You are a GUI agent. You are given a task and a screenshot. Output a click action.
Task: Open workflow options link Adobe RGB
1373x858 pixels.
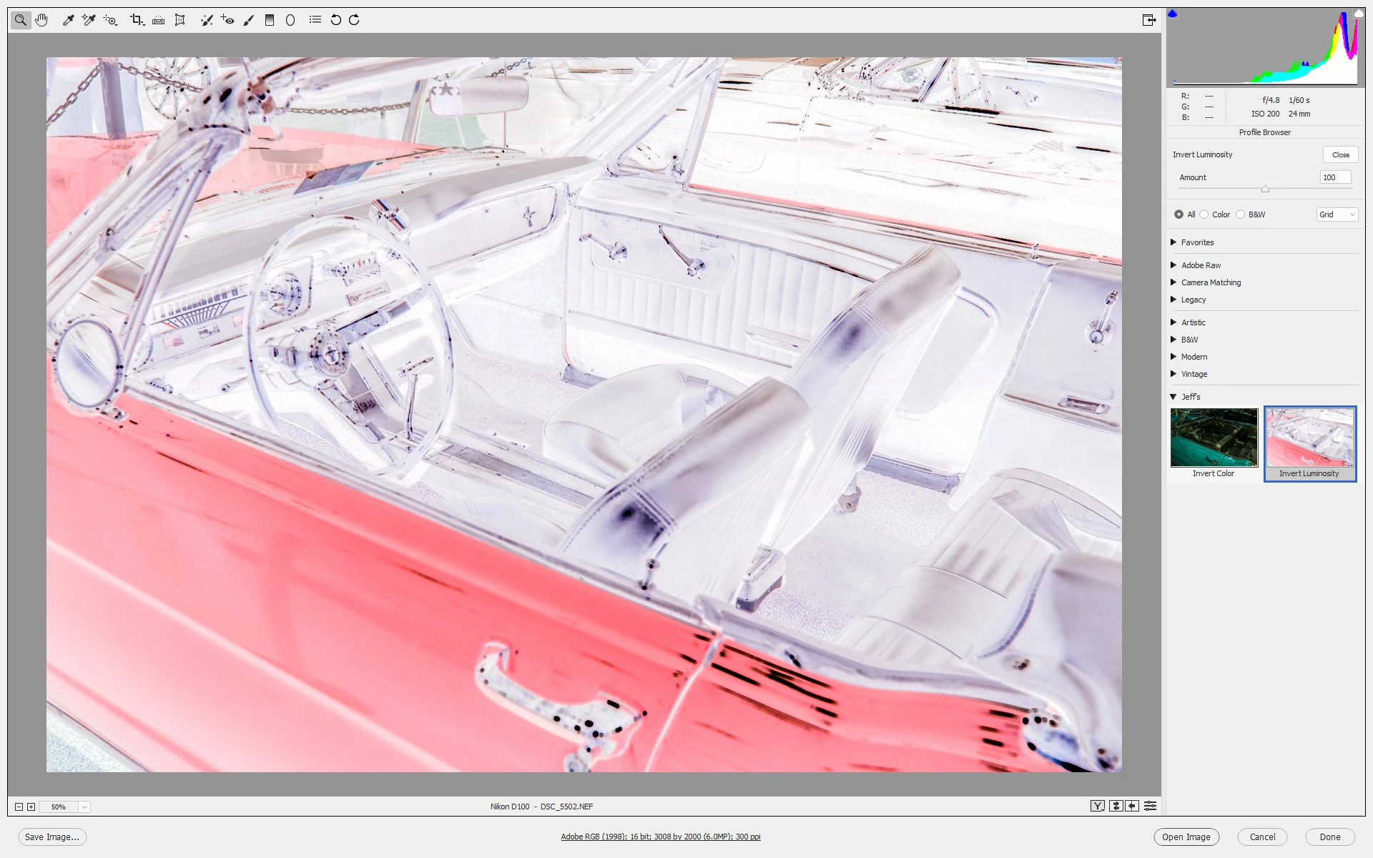point(660,837)
